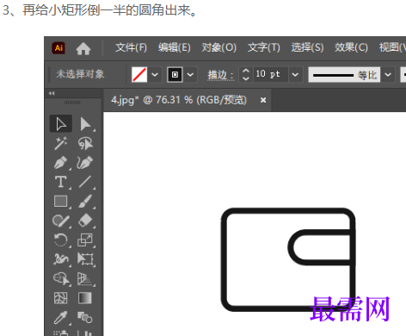Pick the Rectangle tool
406x336 pixels.
pyautogui.click(x=61, y=202)
